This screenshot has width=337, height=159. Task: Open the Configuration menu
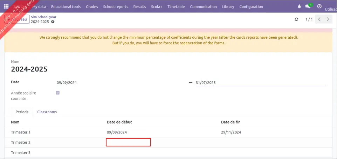coord(251,7)
